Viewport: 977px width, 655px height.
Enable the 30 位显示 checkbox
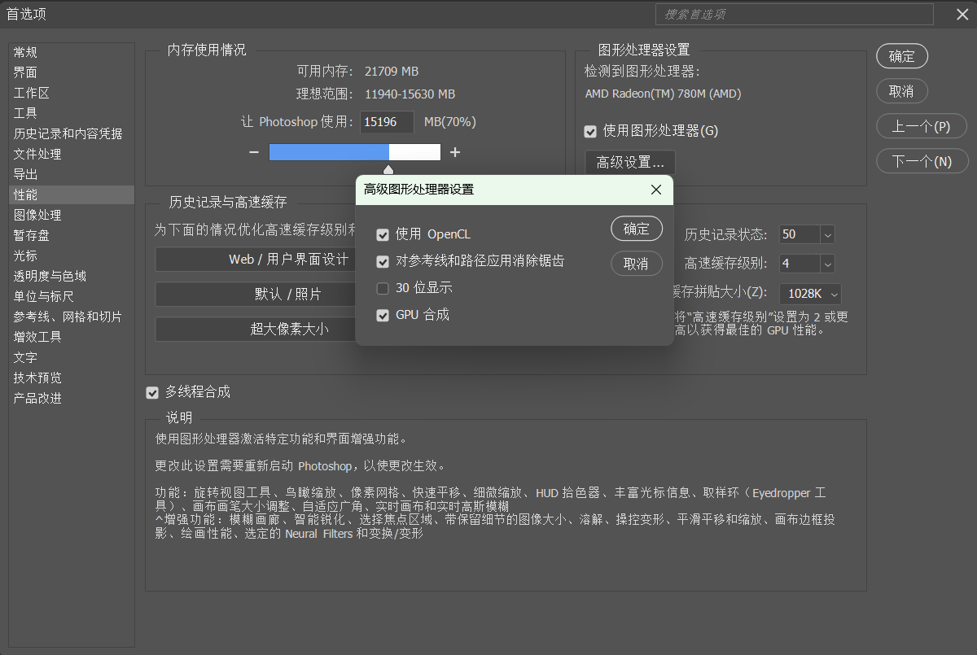coord(383,288)
